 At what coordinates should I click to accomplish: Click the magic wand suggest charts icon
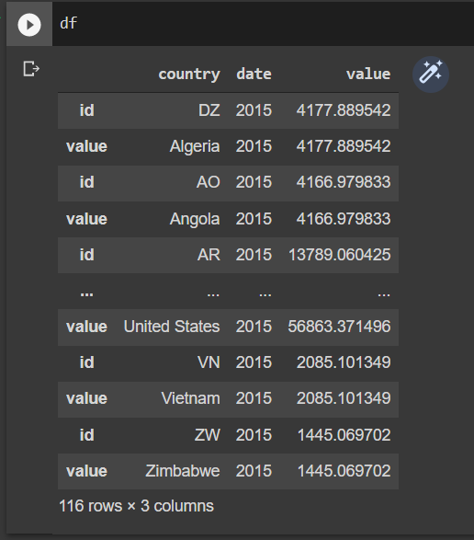tap(431, 75)
